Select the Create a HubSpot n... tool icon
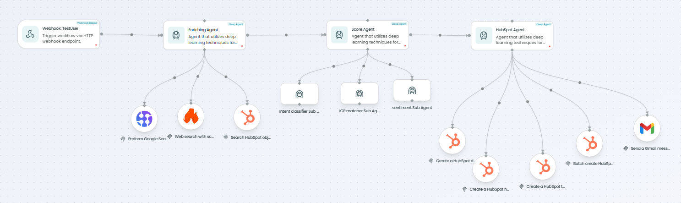 coord(486,169)
